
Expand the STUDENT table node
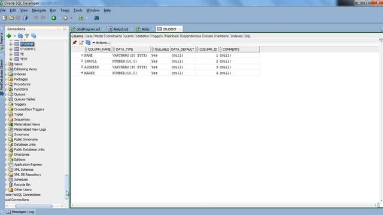[11, 44]
